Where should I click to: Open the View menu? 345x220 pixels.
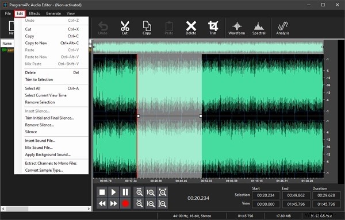[x=71, y=13]
